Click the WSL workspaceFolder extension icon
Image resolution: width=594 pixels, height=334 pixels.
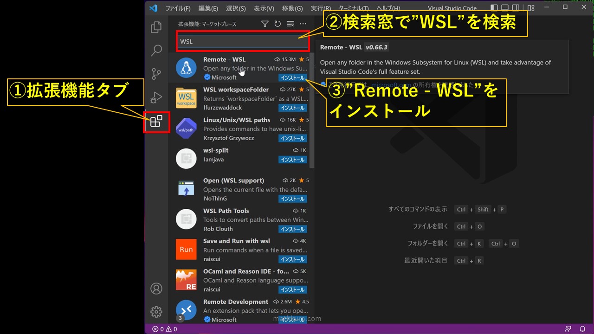pyautogui.click(x=186, y=98)
